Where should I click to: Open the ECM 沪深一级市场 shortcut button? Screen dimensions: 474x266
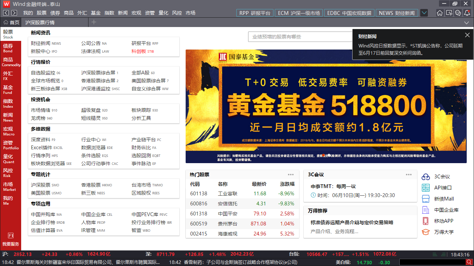299,13
